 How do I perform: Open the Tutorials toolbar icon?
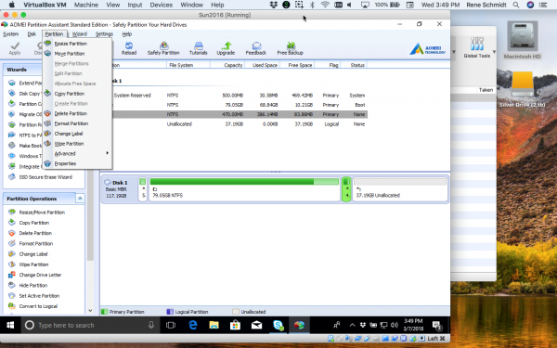click(199, 48)
